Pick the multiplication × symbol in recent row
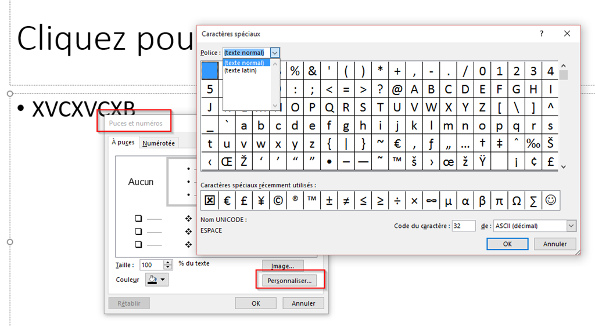Viewport: 595px width, 326px height. tap(414, 200)
